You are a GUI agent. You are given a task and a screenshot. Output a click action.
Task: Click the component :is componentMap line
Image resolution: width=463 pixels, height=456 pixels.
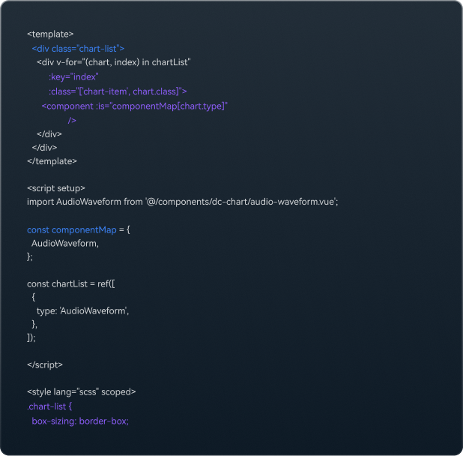tap(135, 106)
